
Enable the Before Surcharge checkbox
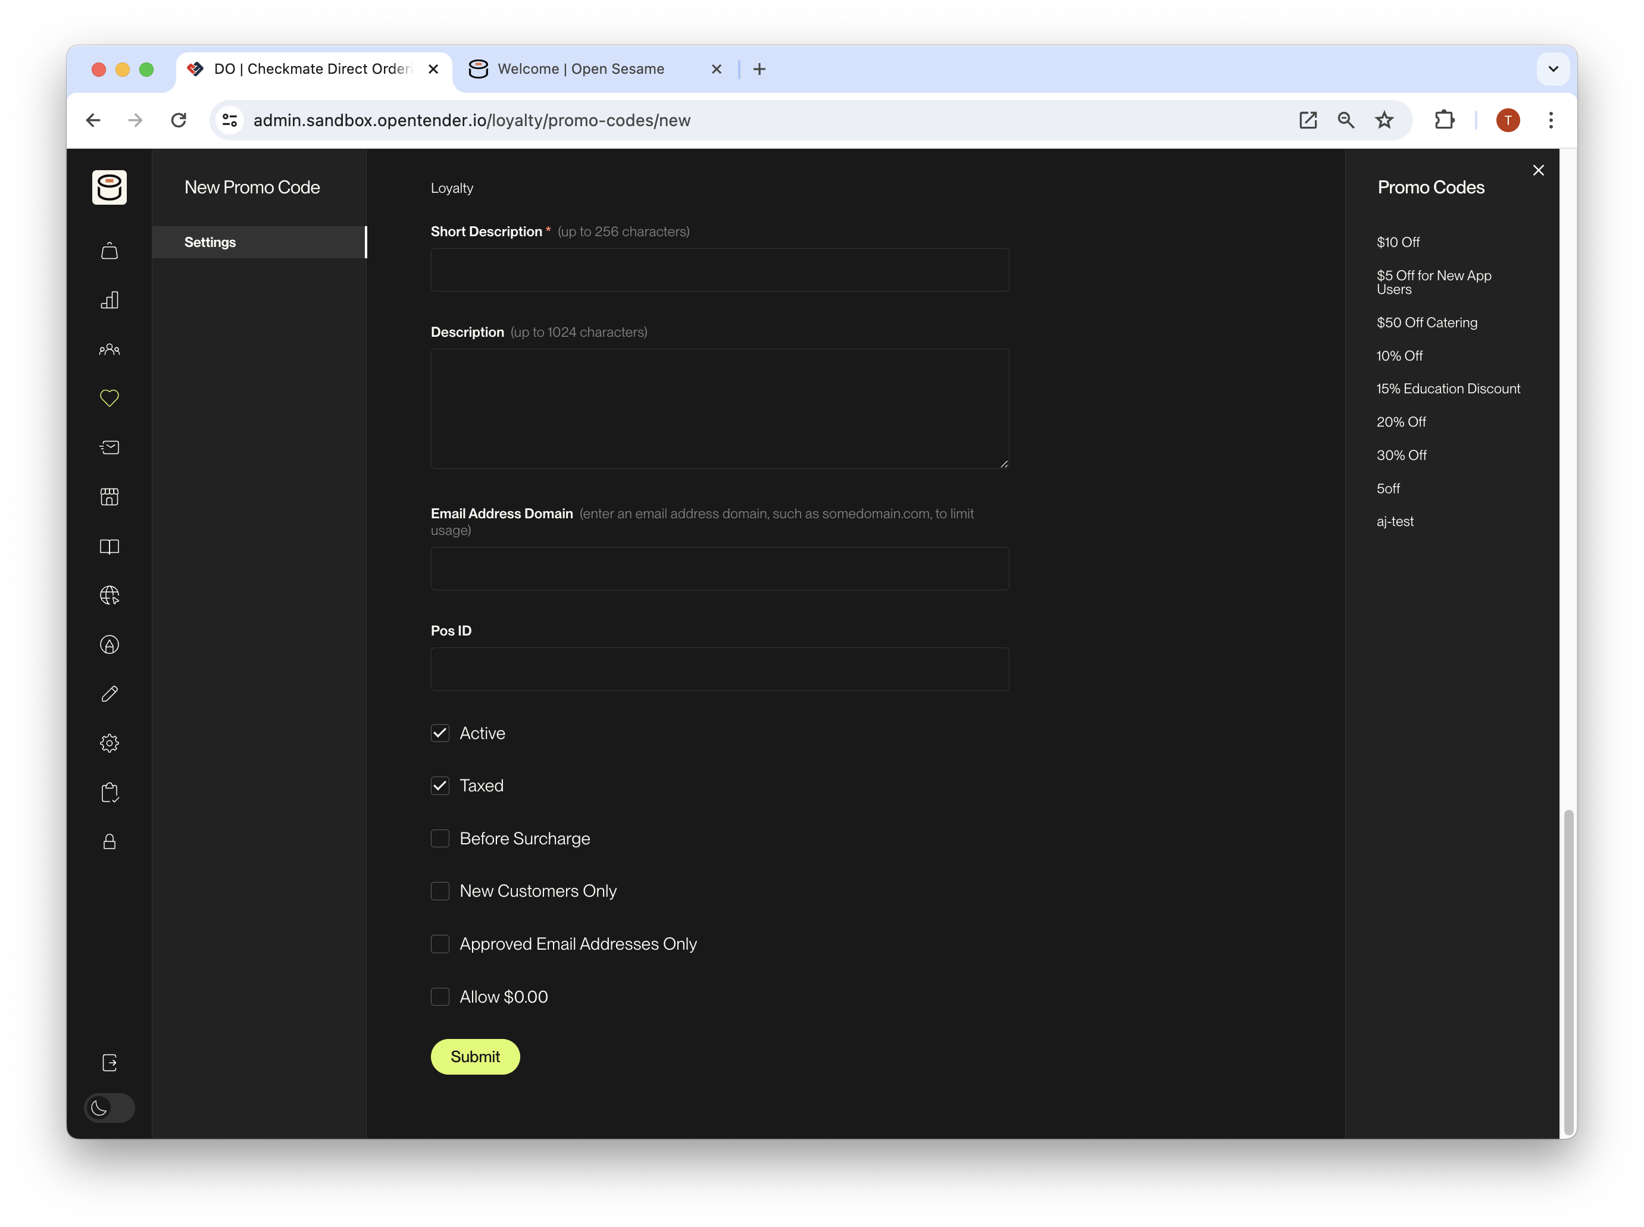[440, 838]
